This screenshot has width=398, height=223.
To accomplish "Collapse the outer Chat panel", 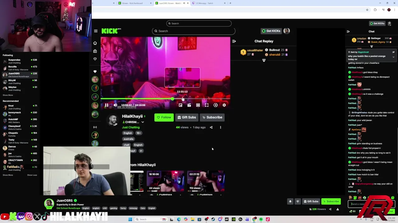I will point(348,31).
